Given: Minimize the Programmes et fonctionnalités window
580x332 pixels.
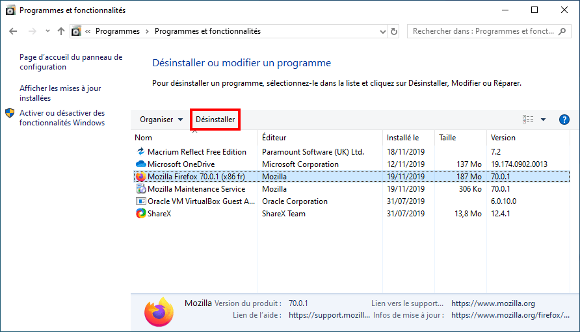Looking at the screenshot, I should click(x=505, y=10).
